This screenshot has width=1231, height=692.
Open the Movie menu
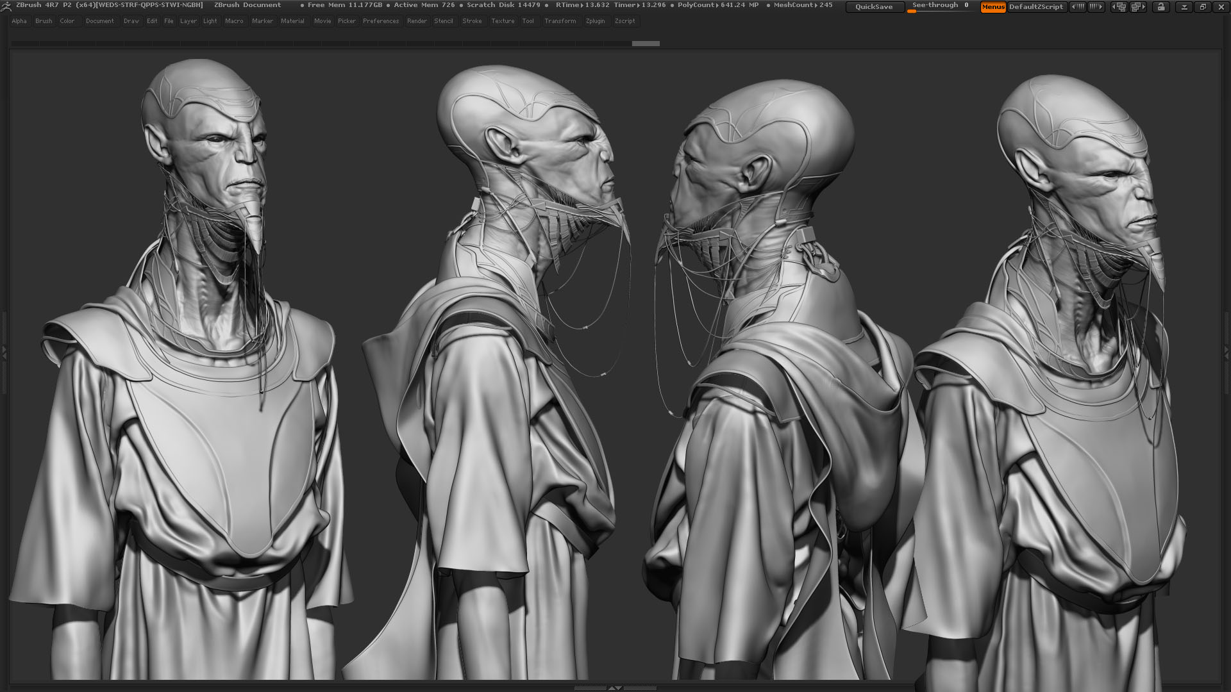tap(322, 21)
